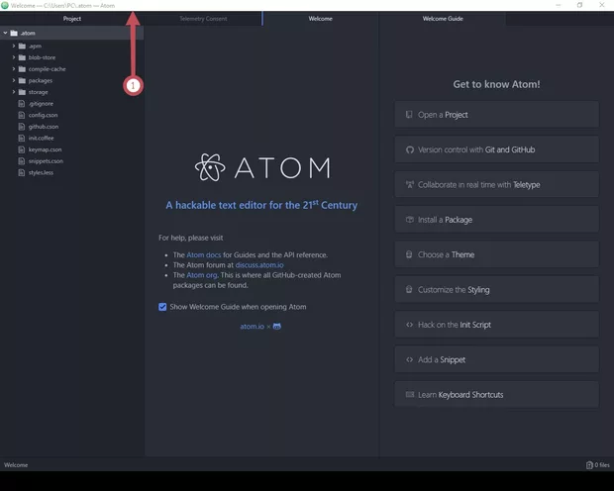Expand the compile-cache folder arrow

click(13, 69)
